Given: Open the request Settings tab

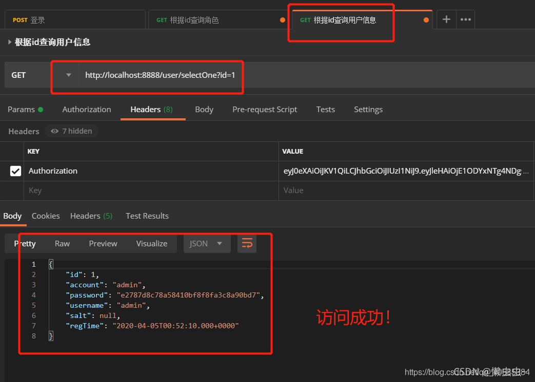Looking at the screenshot, I should click(x=368, y=109).
